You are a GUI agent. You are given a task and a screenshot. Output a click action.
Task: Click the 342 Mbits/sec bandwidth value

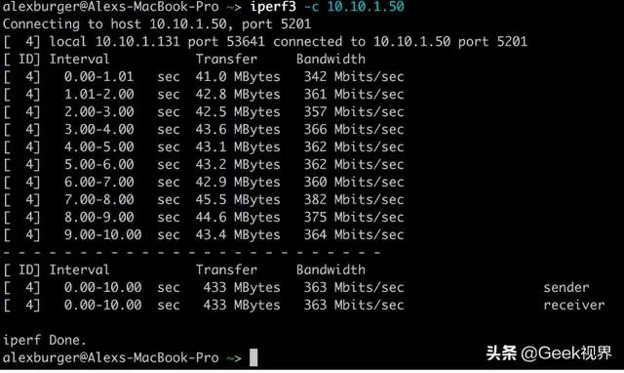[x=354, y=76]
